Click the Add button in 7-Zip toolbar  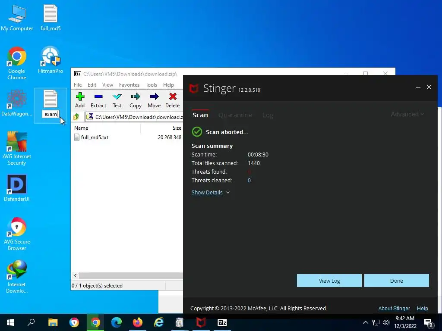[80, 100]
